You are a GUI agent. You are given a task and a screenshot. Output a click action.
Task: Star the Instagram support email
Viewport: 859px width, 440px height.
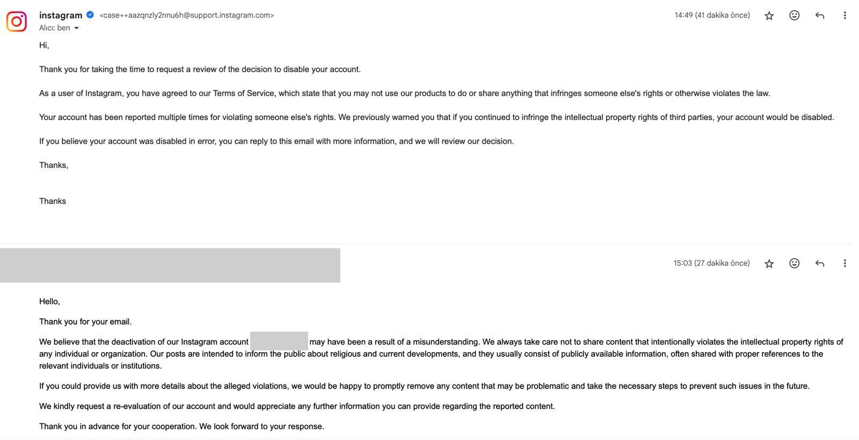click(x=769, y=16)
